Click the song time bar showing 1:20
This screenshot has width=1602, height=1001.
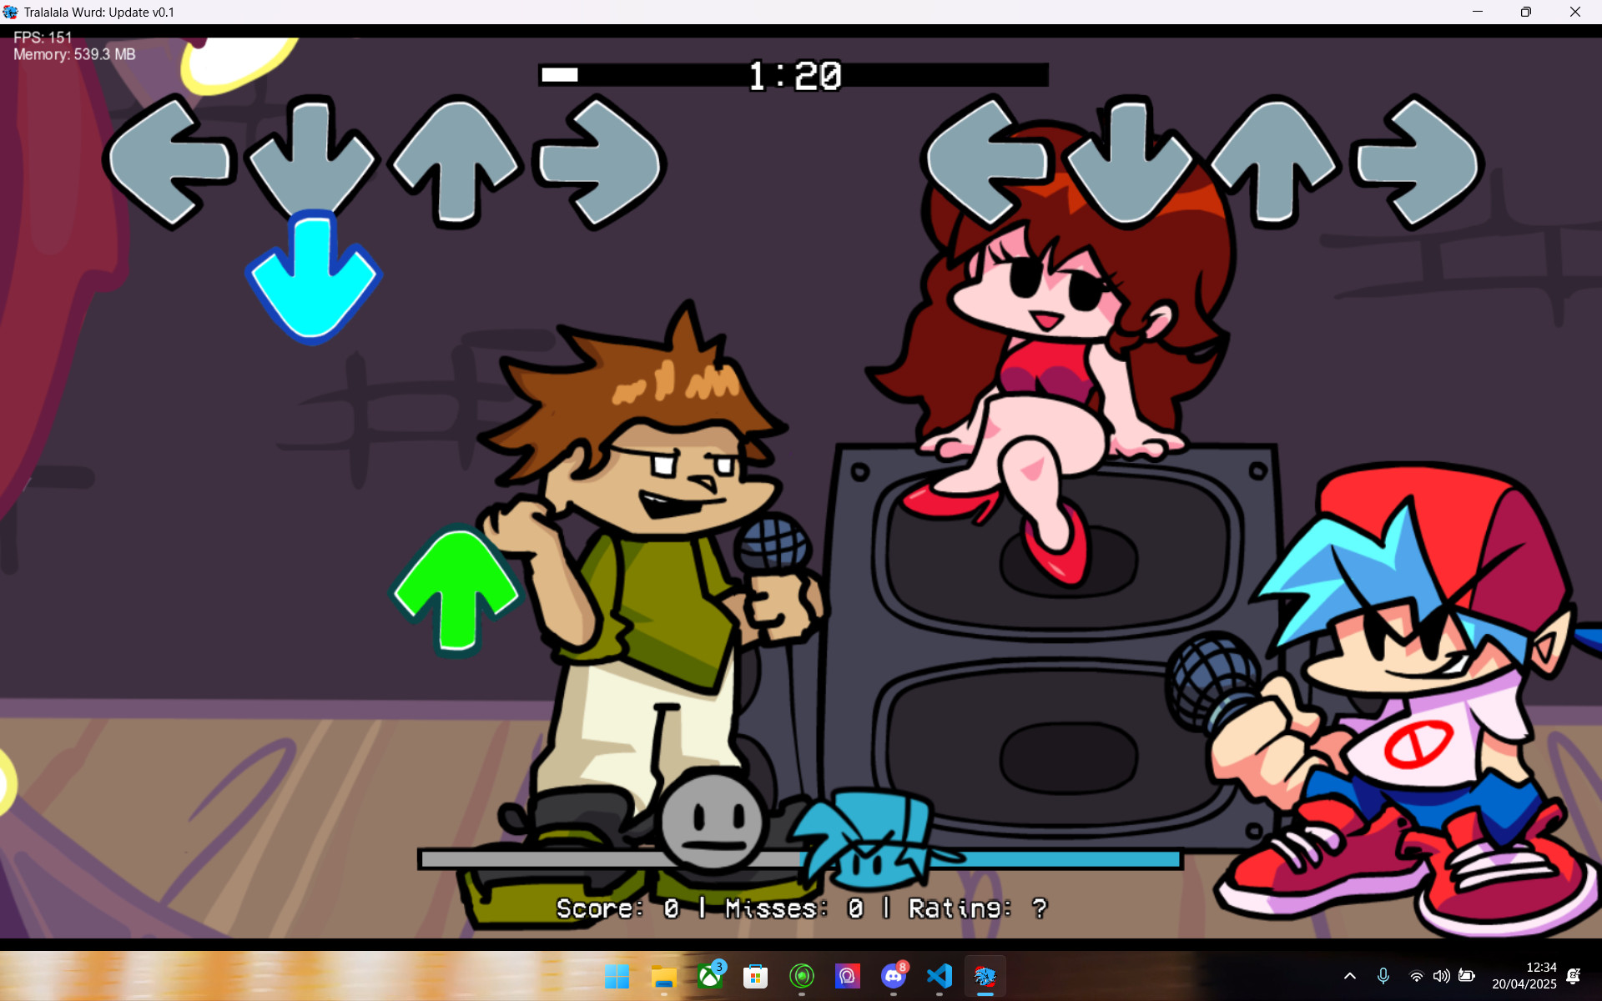793,75
